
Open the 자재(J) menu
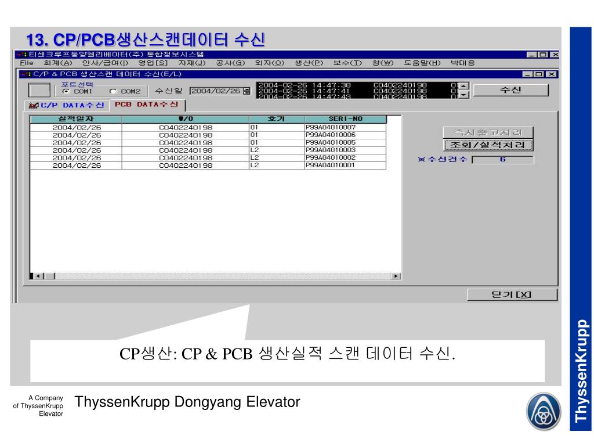tap(191, 63)
